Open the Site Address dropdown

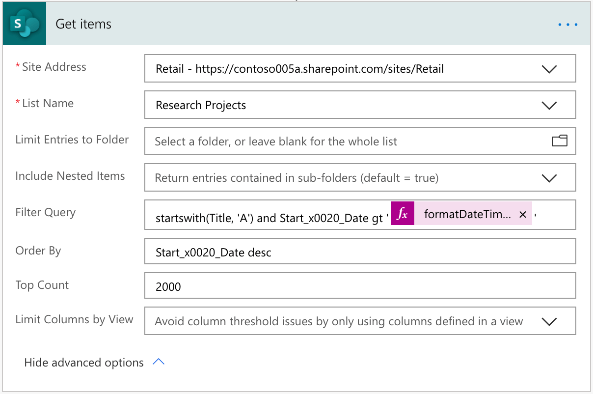[x=549, y=68]
